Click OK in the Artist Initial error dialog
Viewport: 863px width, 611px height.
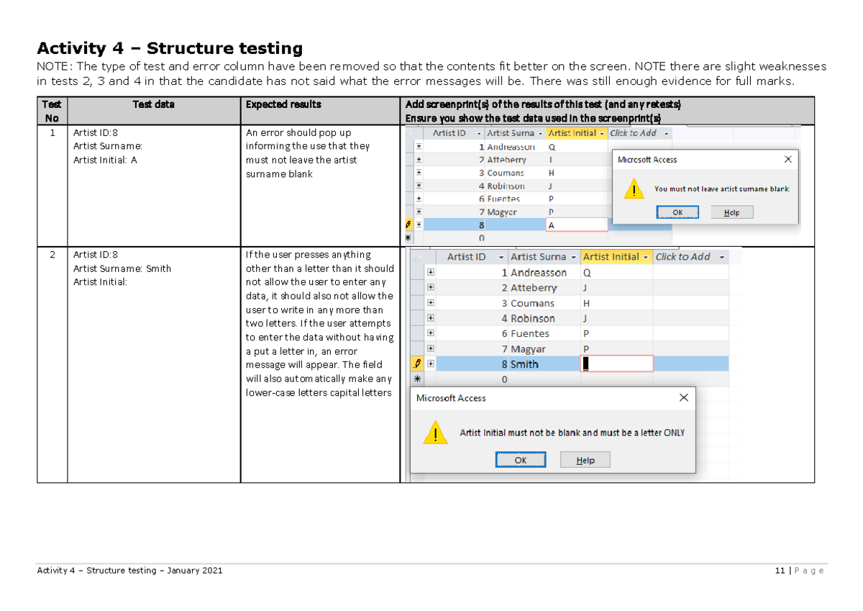pos(522,460)
